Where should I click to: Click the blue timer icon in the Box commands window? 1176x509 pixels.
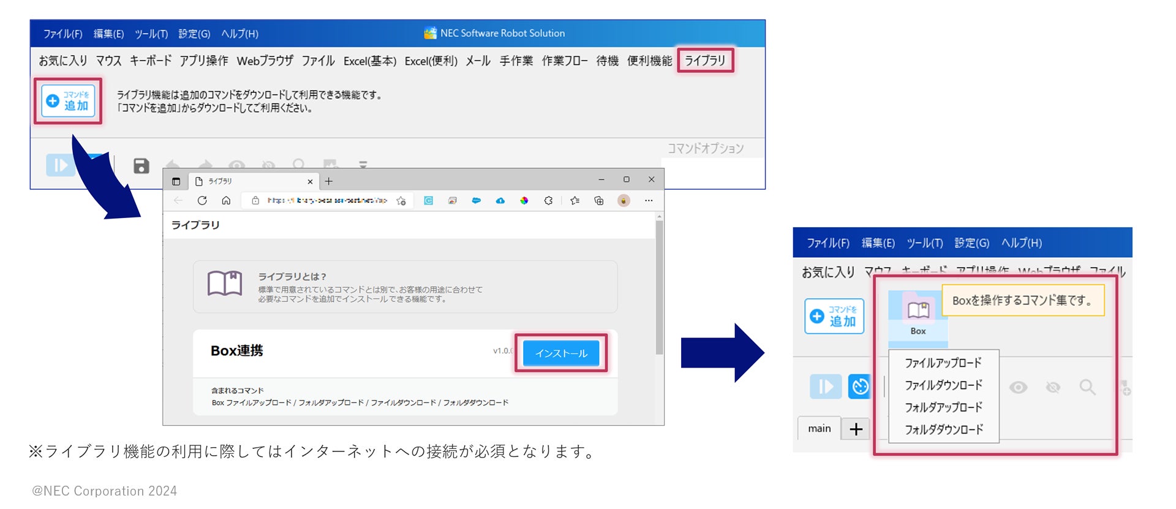pos(859,386)
